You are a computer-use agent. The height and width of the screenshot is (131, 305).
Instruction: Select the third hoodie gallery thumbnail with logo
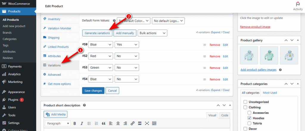(x=289, y=55)
